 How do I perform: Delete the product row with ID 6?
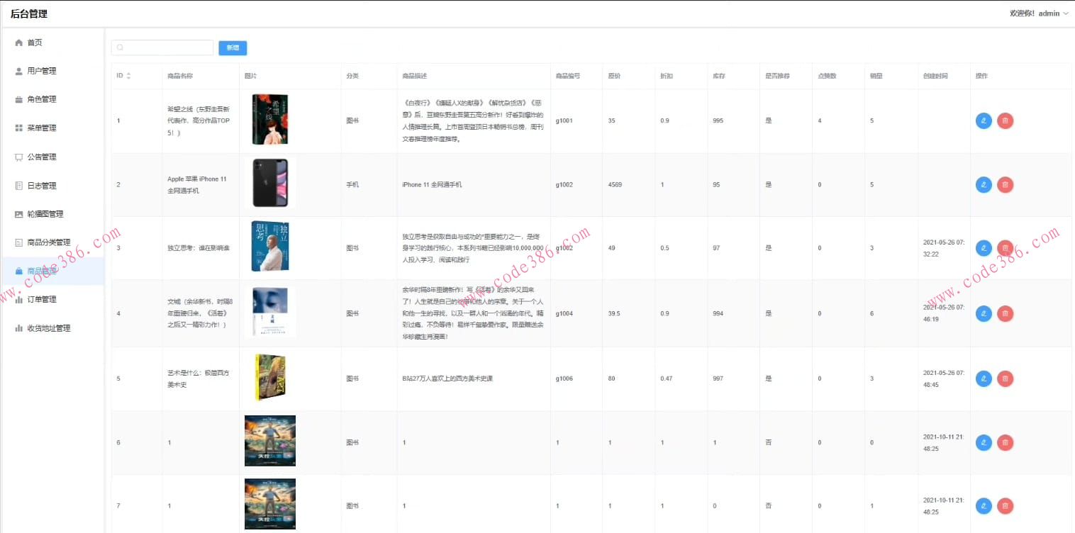click(x=1005, y=443)
